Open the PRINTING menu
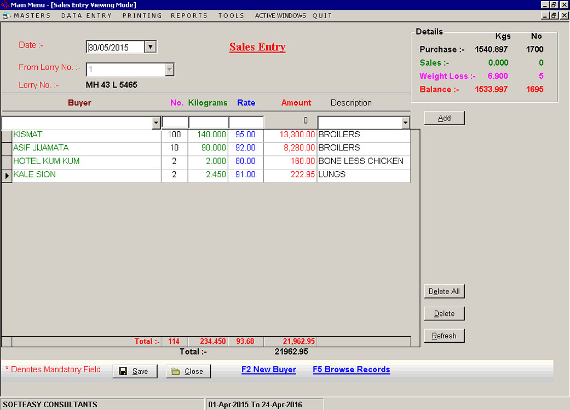Viewport: 570px width, 410px height. [x=142, y=16]
